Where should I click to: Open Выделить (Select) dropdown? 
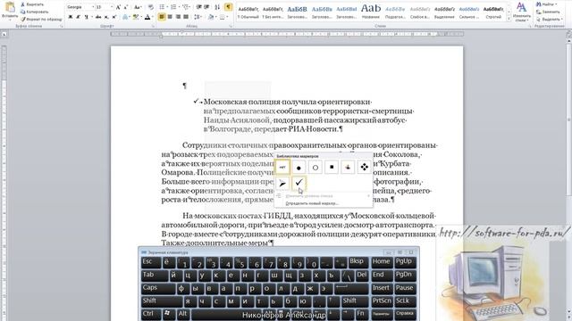[549, 19]
